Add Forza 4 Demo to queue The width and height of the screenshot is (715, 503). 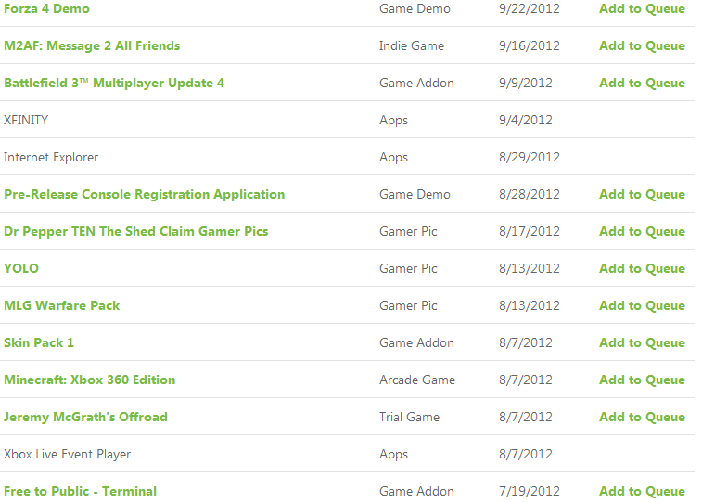[642, 8]
